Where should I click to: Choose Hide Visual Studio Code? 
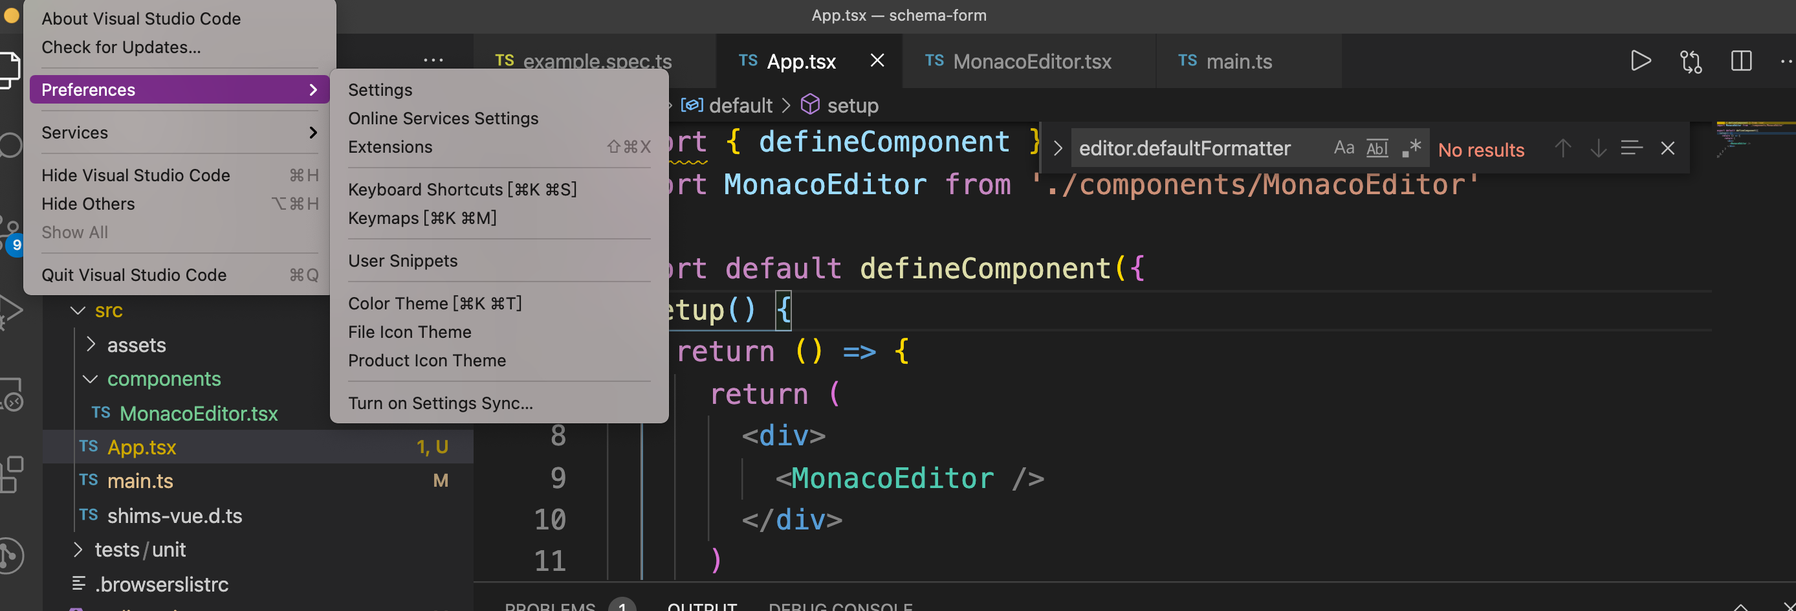pos(180,175)
